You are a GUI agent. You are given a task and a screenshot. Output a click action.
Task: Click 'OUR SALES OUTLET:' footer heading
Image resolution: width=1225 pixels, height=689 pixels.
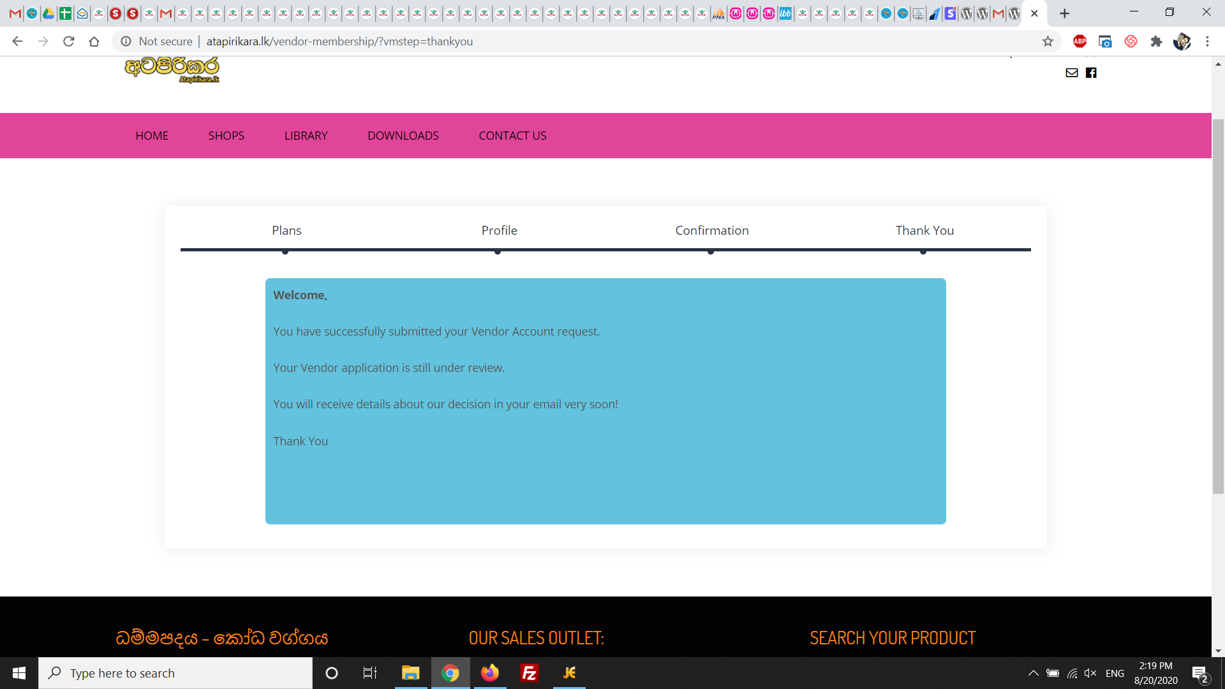point(537,638)
